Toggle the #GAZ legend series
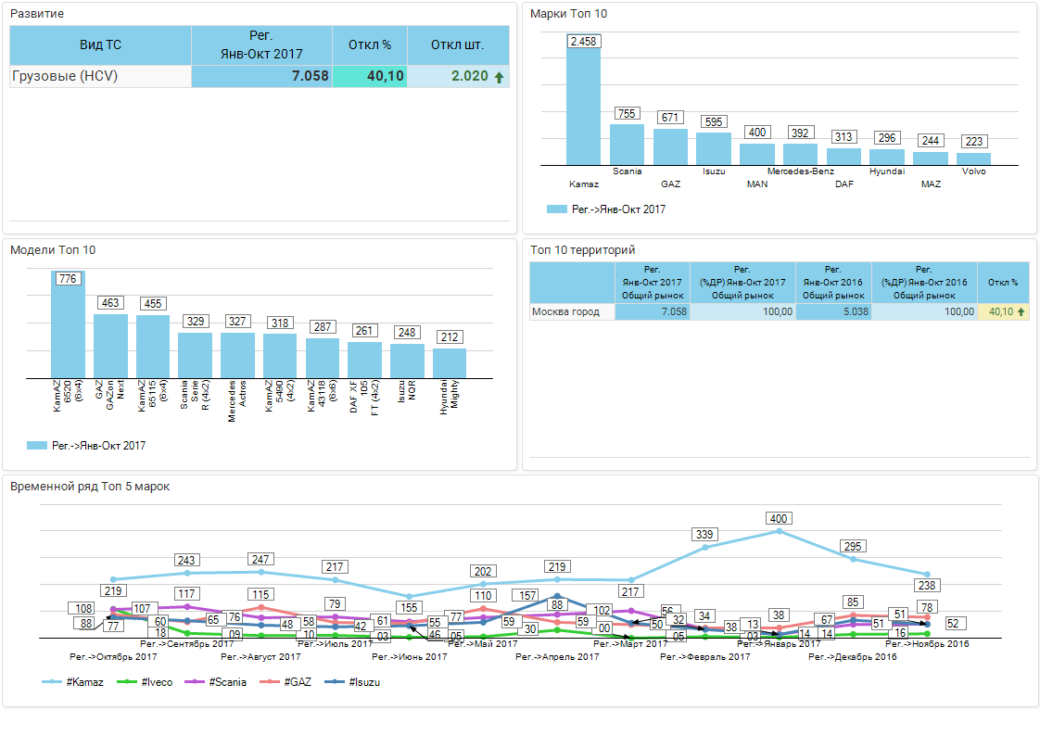The image size is (1040, 735). click(285, 682)
